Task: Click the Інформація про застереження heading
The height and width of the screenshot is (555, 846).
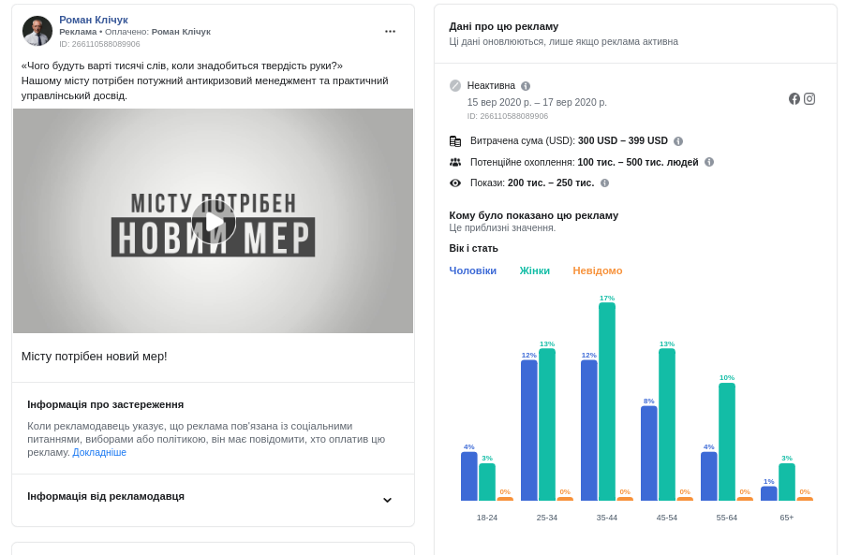Action: tap(106, 404)
